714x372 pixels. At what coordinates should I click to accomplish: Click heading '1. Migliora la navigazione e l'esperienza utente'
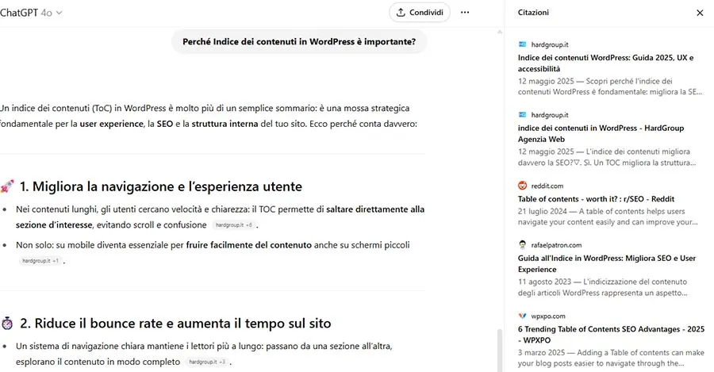click(161, 186)
